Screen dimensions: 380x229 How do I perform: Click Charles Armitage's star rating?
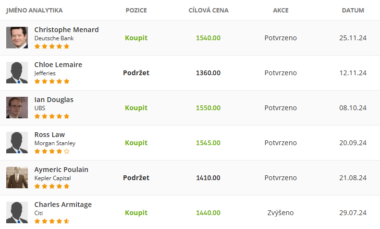[52, 221]
